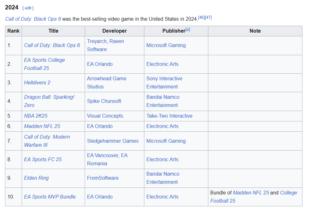Open Call of Duty: Black Ops 6 link in intro sentence

33,19
